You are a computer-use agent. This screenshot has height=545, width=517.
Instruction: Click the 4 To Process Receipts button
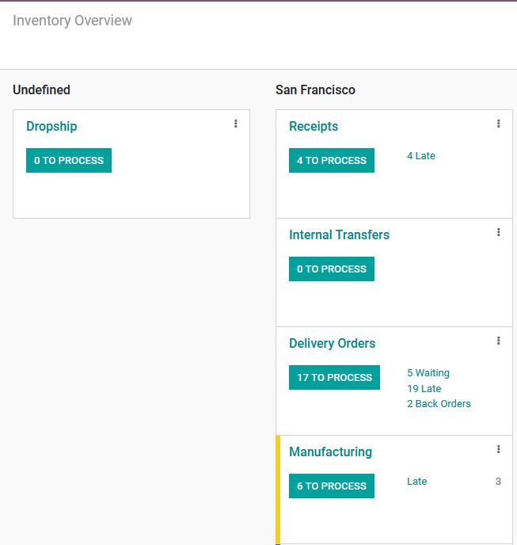click(x=331, y=160)
